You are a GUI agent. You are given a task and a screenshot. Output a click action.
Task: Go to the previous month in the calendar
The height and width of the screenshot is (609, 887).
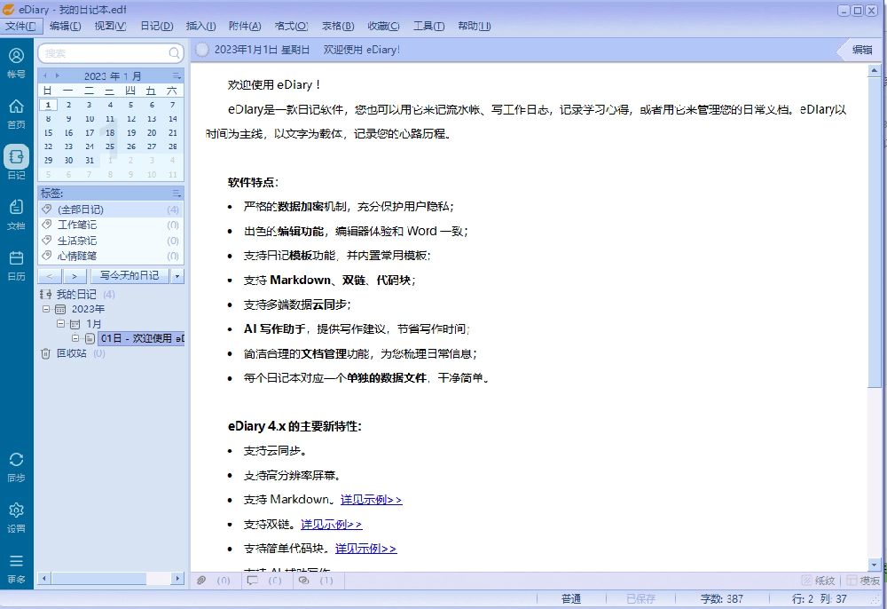[44, 75]
